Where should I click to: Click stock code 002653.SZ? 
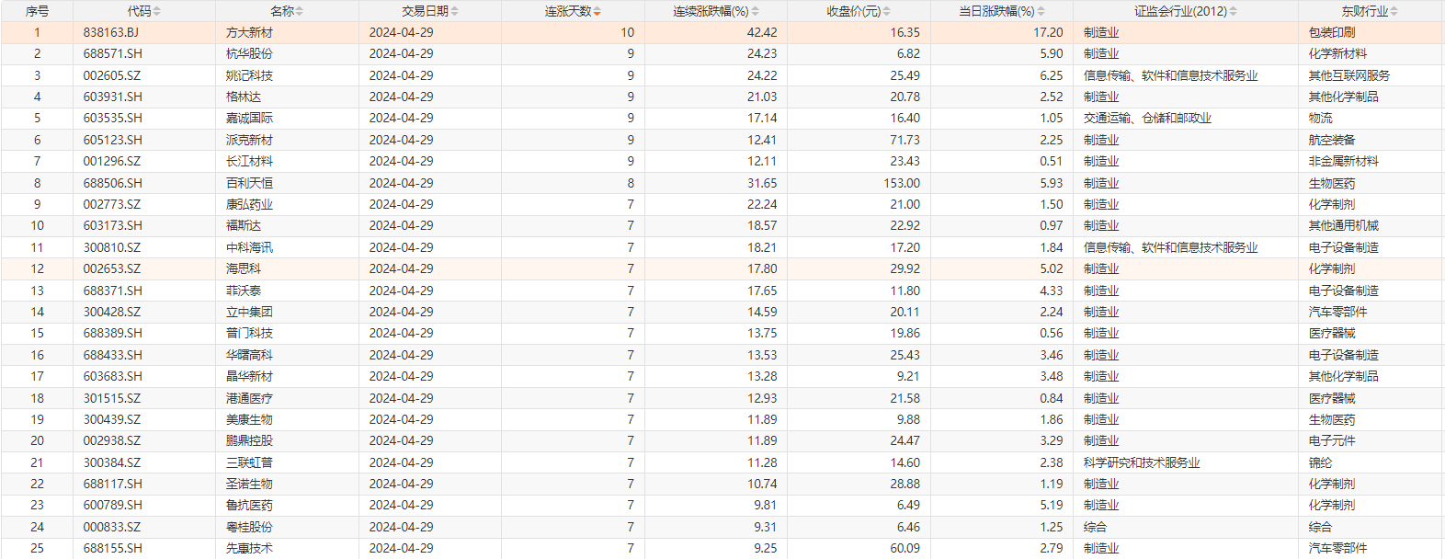point(112,268)
